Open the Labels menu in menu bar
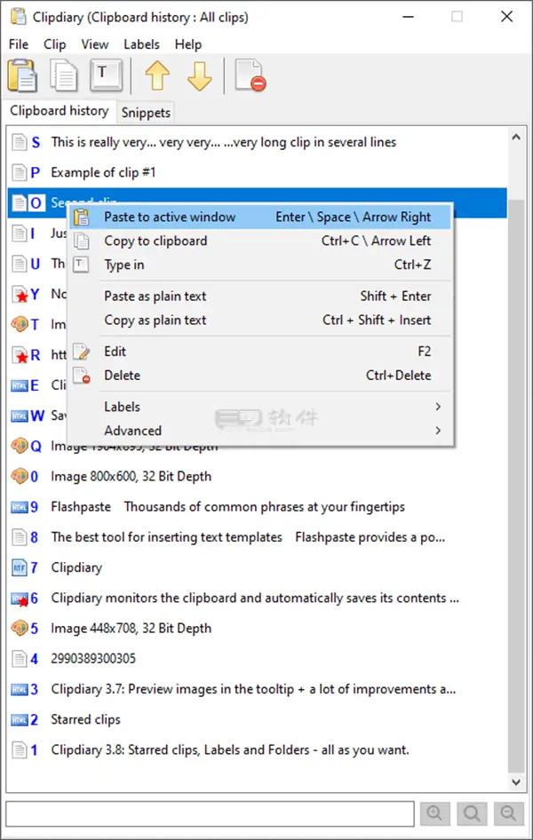 (141, 44)
